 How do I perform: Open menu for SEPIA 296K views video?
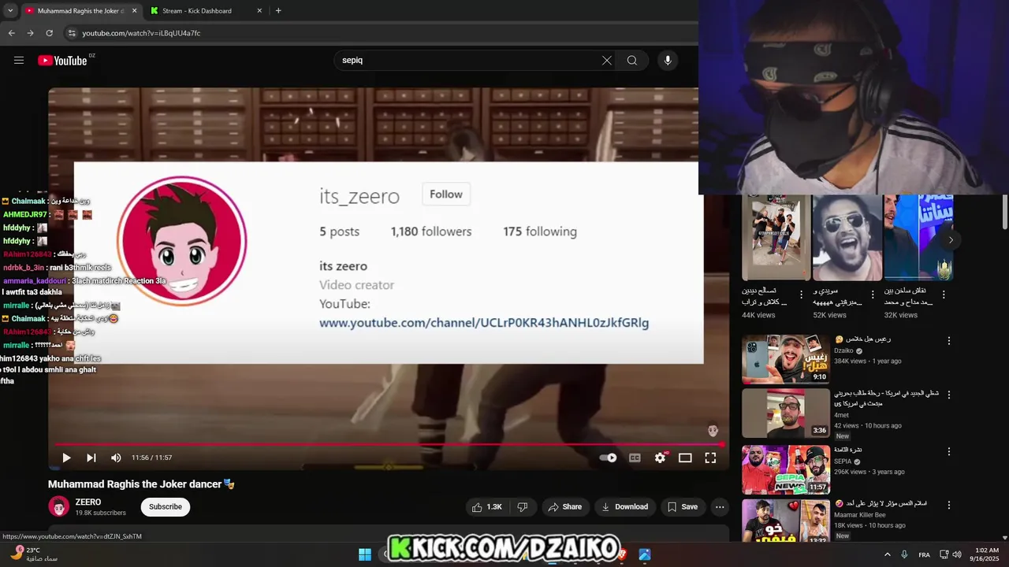coord(949,452)
